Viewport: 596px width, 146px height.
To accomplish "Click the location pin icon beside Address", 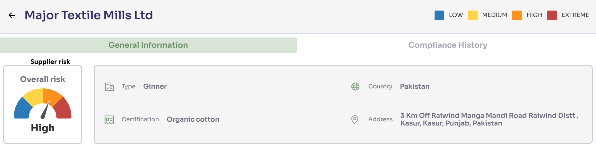I will click(355, 119).
